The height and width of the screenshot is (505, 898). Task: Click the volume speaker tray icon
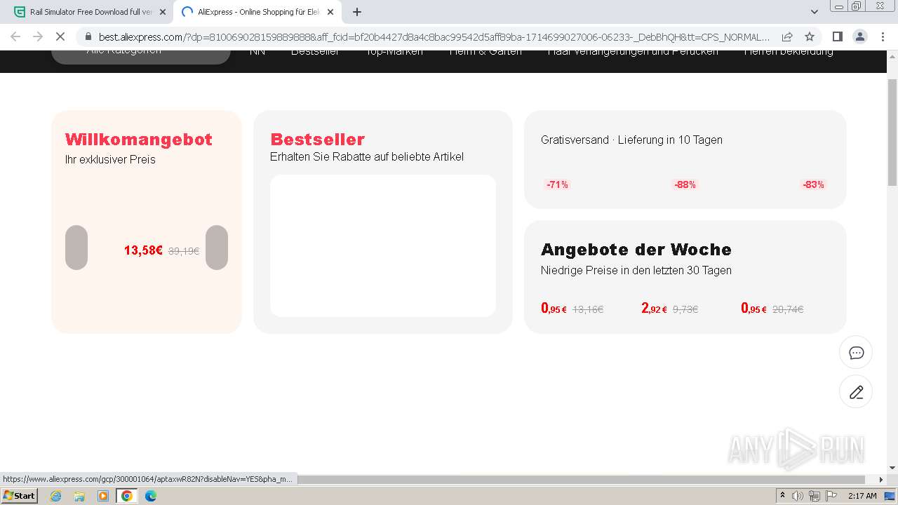click(798, 496)
